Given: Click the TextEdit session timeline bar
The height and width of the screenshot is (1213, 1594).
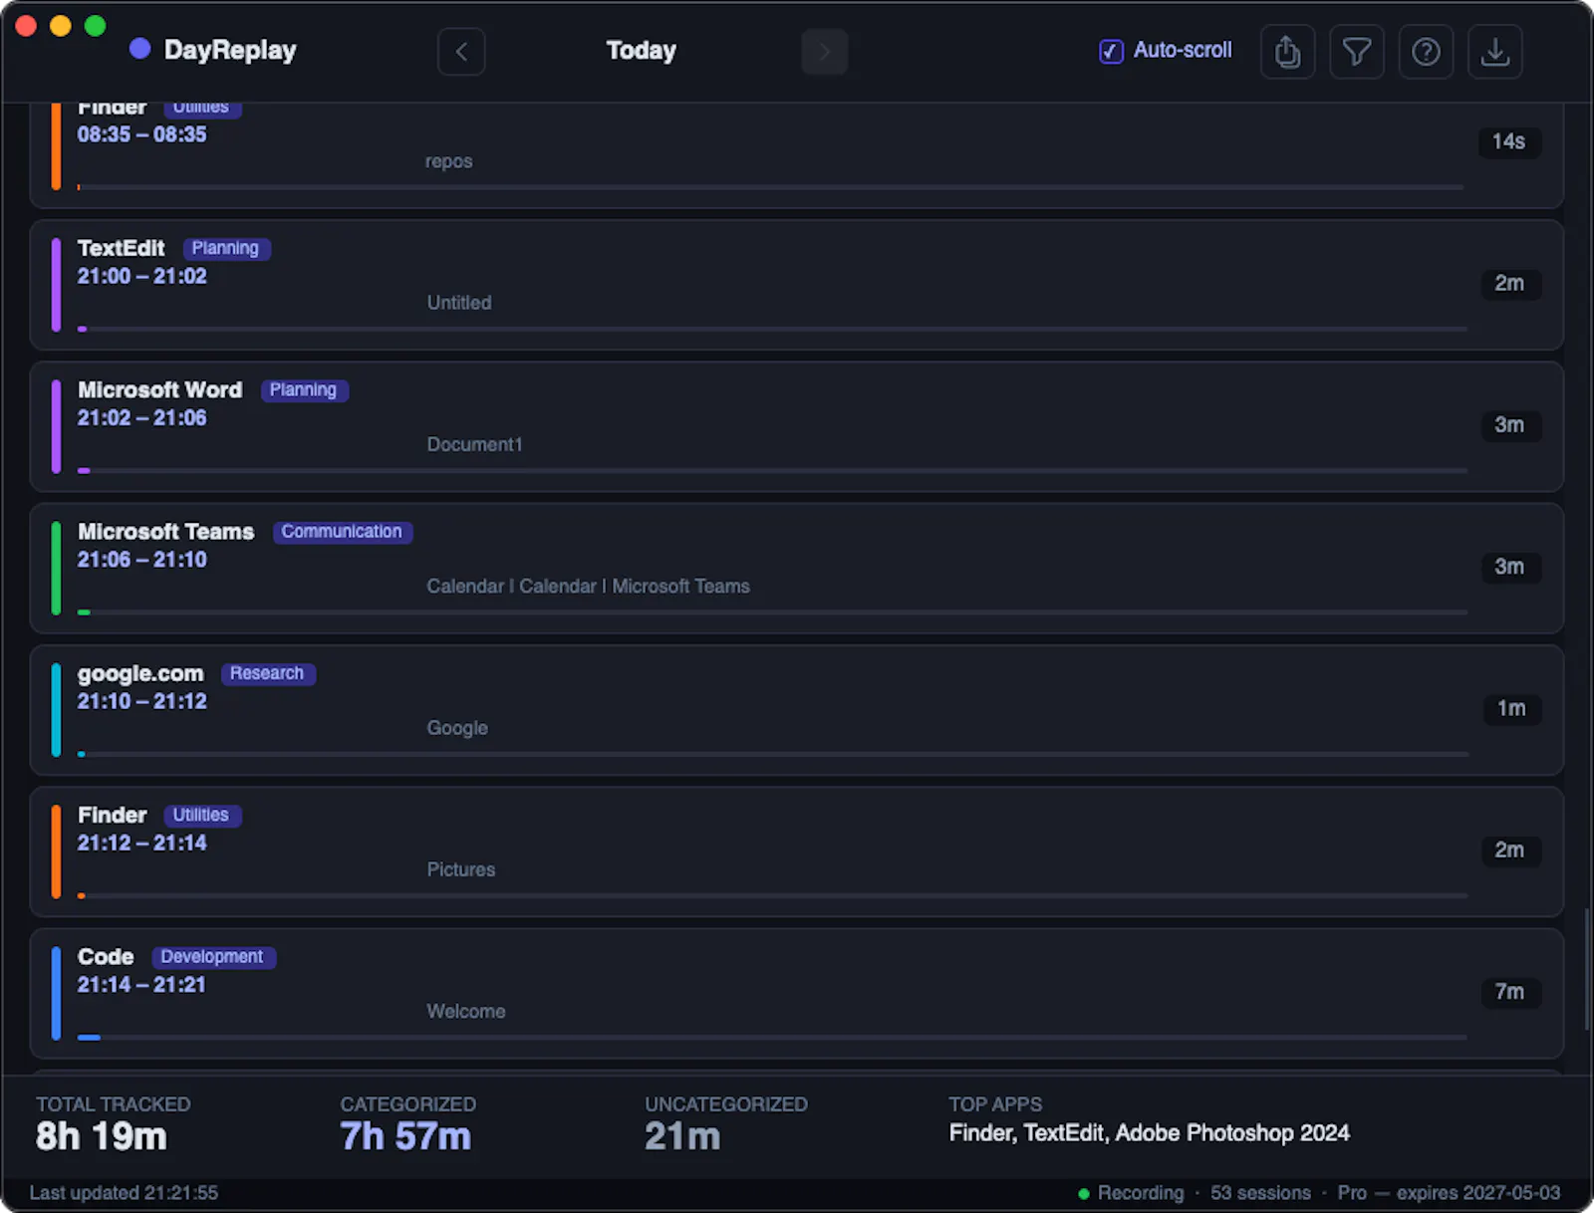Looking at the screenshot, I should click(x=772, y=329).
